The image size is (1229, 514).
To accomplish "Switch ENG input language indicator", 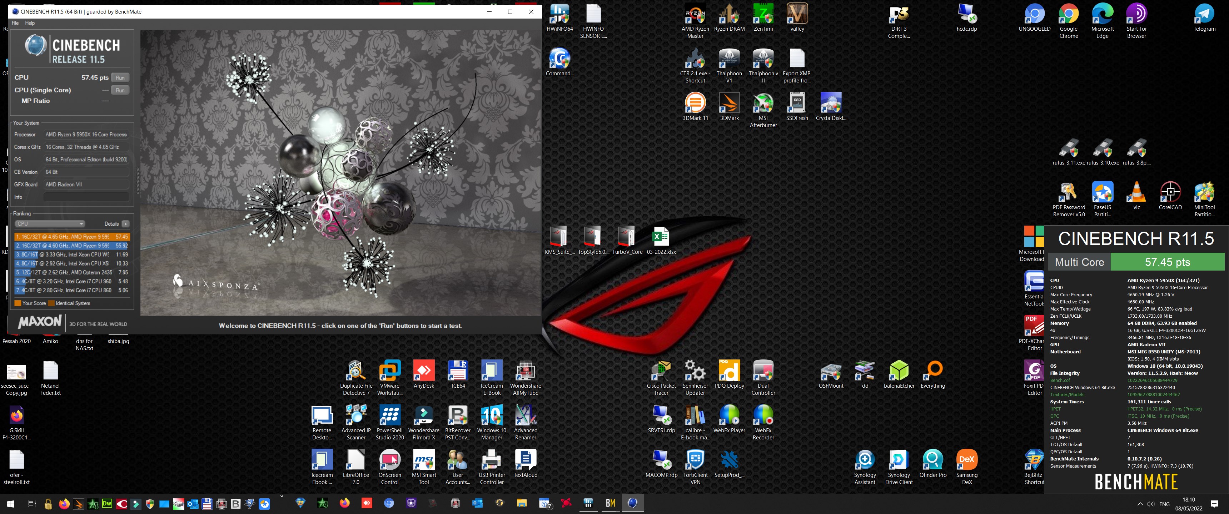I will pyautogui.click(x=1164, y=504).
